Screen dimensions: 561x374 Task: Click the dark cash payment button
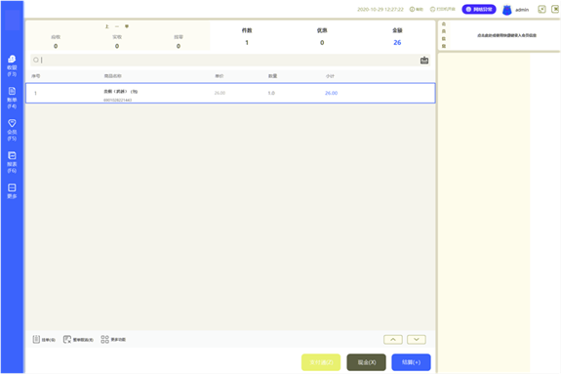367,362
